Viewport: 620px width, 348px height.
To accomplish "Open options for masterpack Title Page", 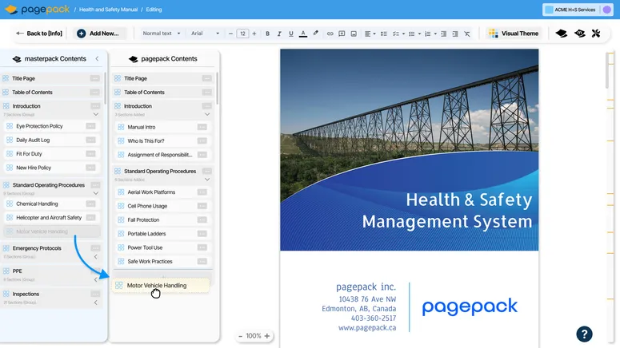I will click(95, 78).
